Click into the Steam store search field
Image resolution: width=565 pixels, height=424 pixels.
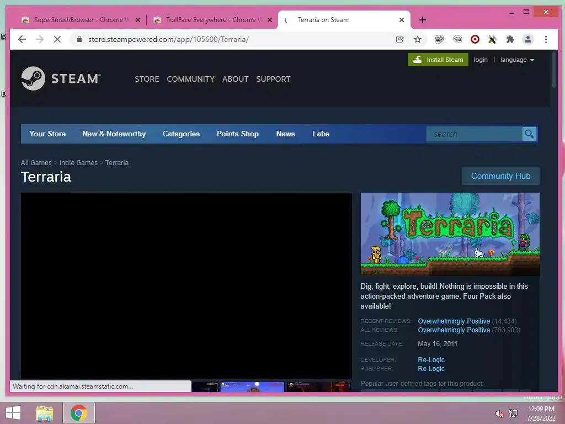tap(474, 134)
